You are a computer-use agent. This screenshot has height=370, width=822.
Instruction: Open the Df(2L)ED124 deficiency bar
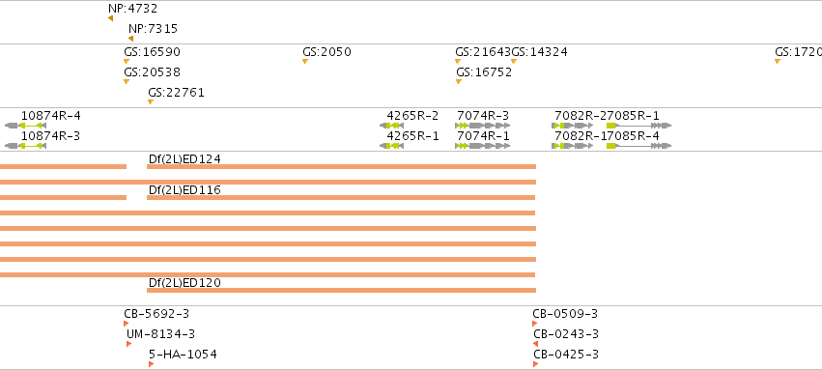point(341,167)
